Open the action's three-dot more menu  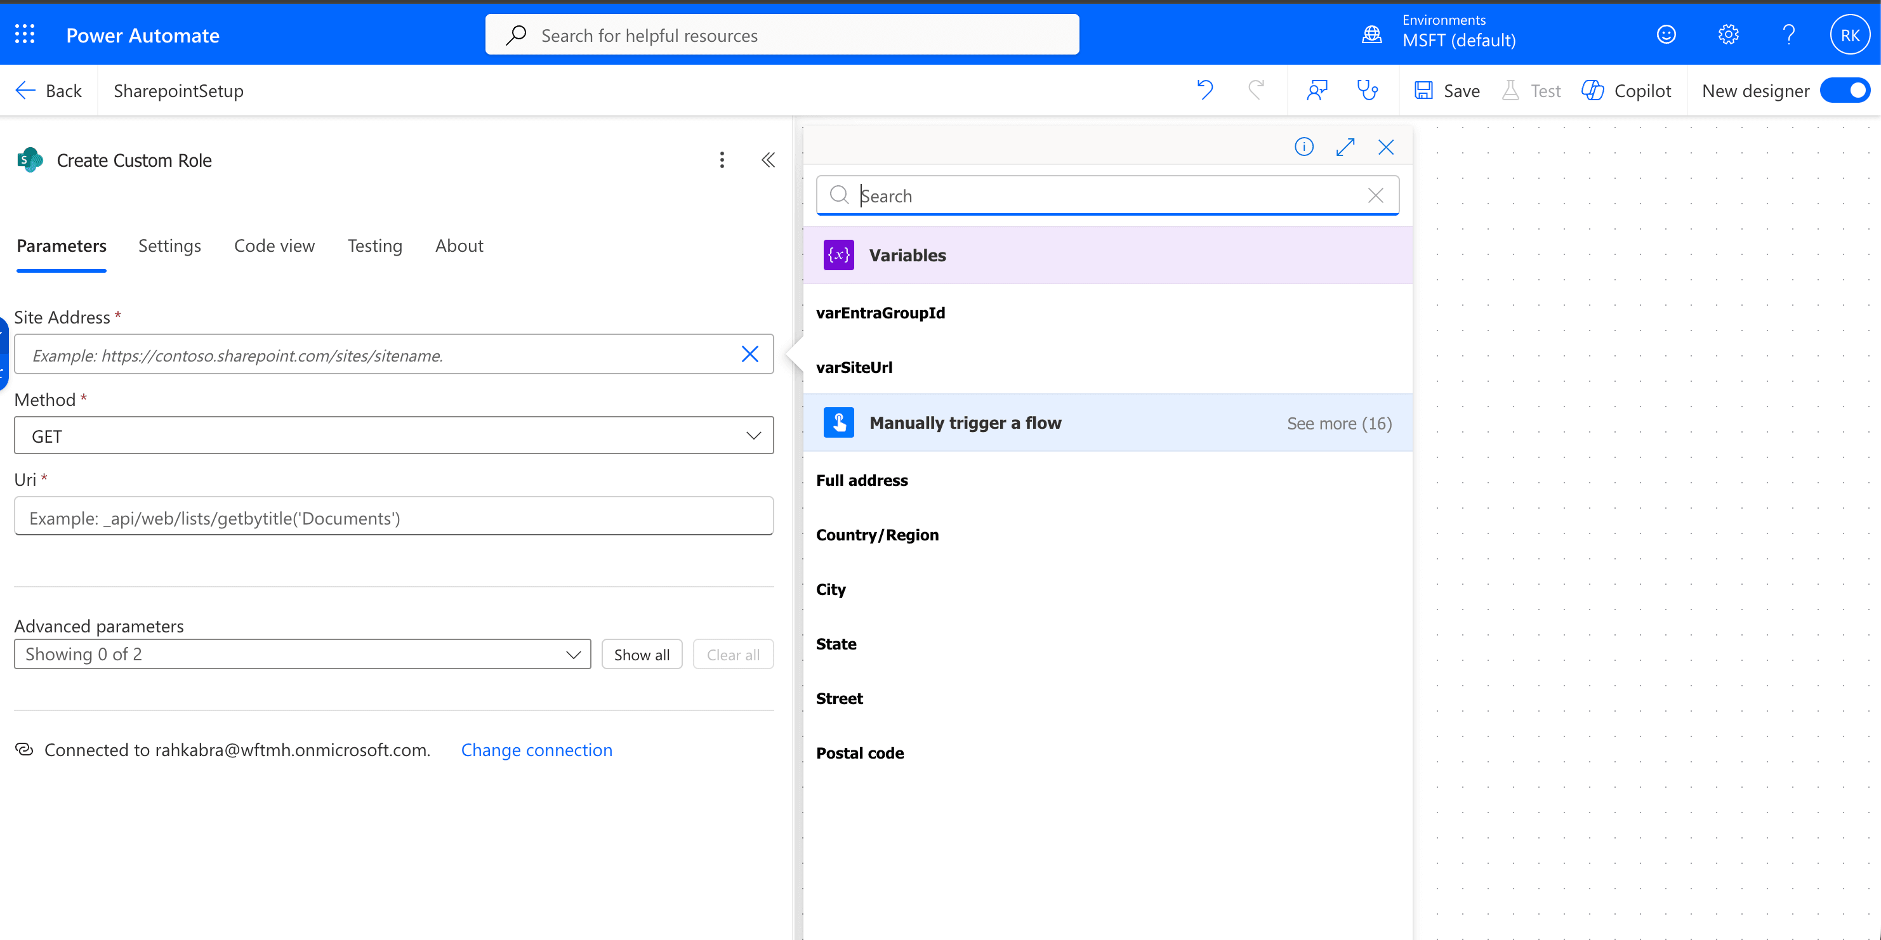coord(722,160)
